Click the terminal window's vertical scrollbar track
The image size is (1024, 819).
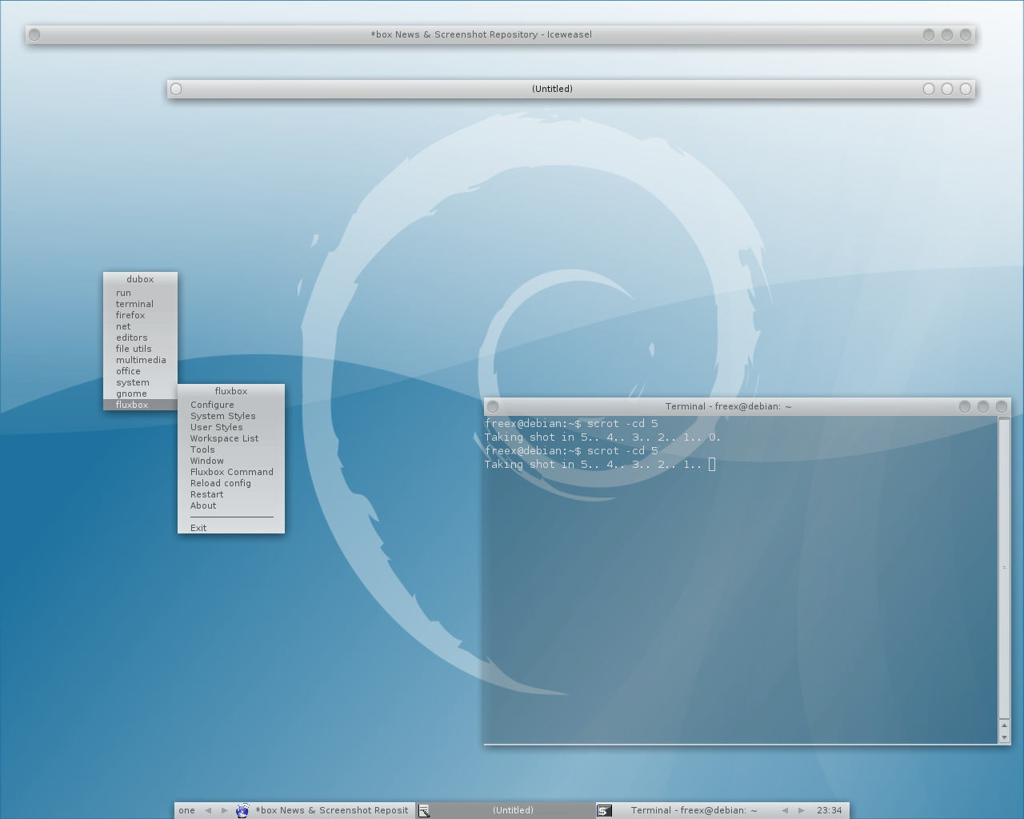(1004, 568)
